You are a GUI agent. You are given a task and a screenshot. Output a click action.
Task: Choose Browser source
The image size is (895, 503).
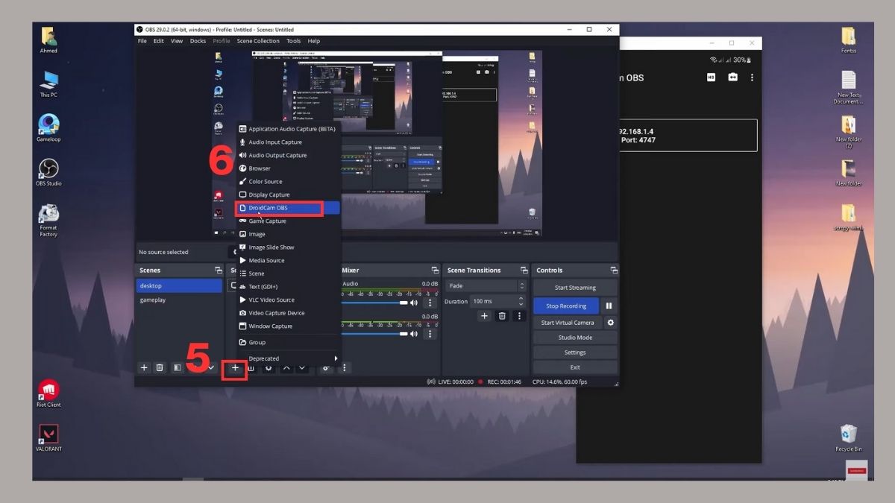[289, 168]
